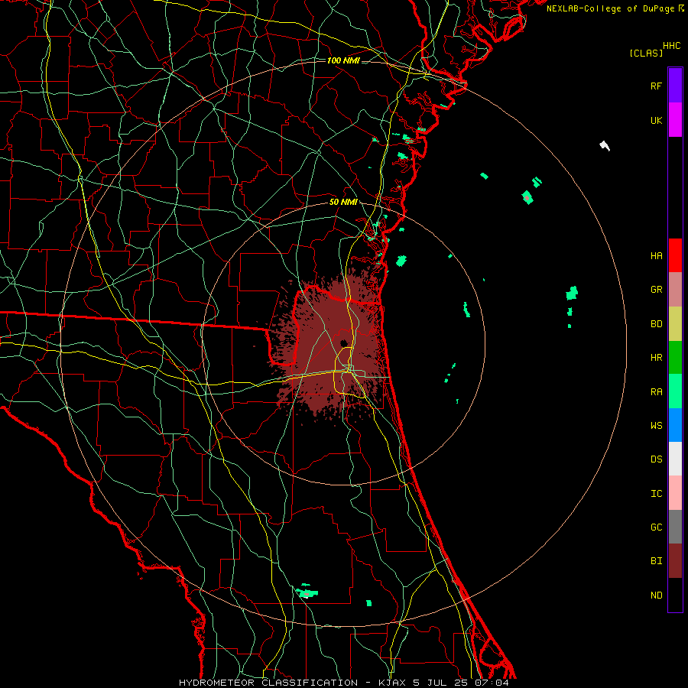Click the UK magenta color swatch
The width and height of the screenshot is (688, 688).
[x=675, y=120]
